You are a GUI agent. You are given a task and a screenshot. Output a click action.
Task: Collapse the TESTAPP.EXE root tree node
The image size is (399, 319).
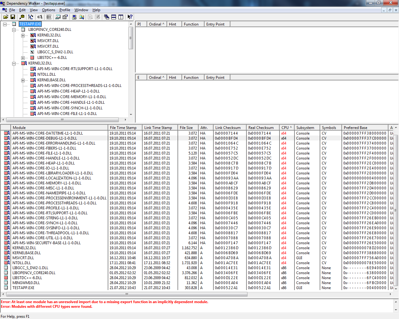5,24
